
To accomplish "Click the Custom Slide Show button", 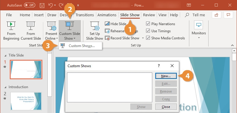I will [x=70, y=31].
